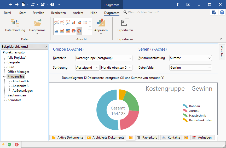This screenshot has width=226, height=148.
Task: Open the Nur die obersten 5 dropdown
Action: pos(116,68)
